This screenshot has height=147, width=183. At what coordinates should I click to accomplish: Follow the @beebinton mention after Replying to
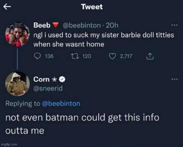click(61, 103)
